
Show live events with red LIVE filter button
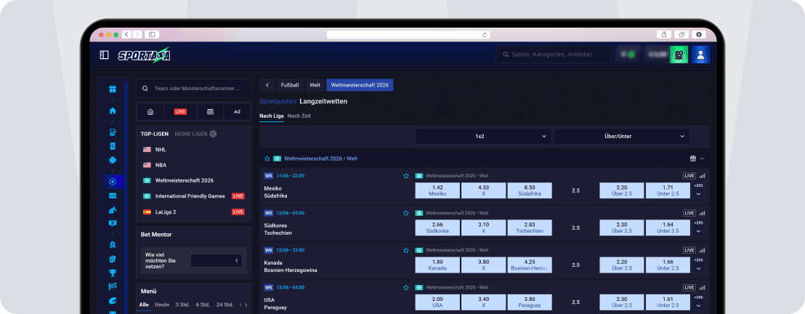point(180,111)
